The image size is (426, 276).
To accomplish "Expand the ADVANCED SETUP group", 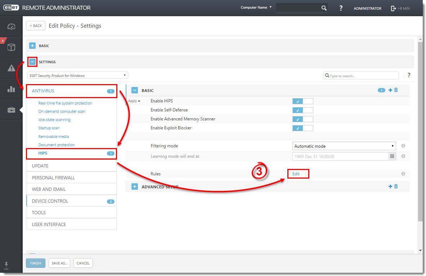I will click(x=134, y=187).
